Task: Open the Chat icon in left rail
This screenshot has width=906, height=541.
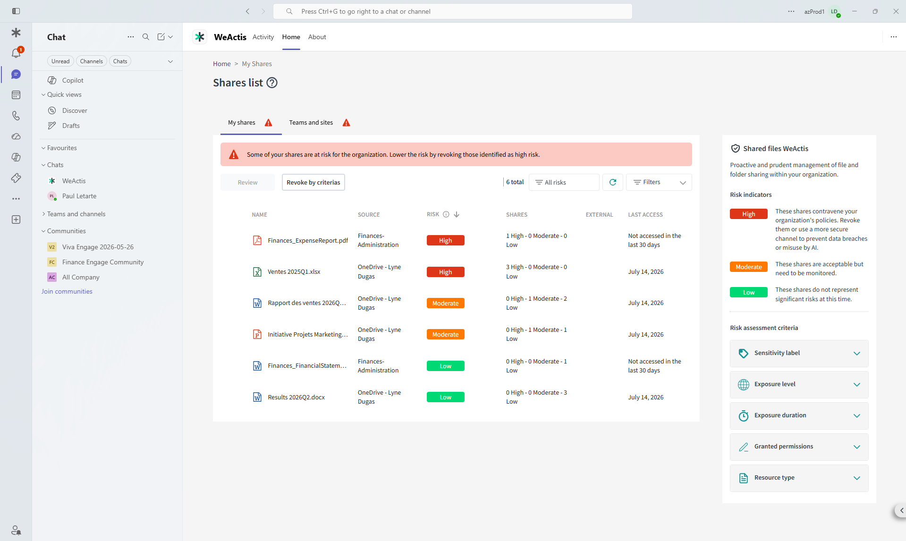Action: pos(16,75)
